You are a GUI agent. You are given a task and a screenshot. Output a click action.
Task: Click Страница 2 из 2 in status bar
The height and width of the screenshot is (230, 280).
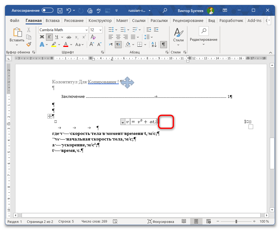tap(40, 221)
